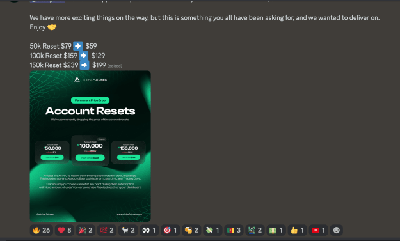Add a thumbs up reaction
The height and width of the screenshot is (241, 400).
click(x=298, y=230)
